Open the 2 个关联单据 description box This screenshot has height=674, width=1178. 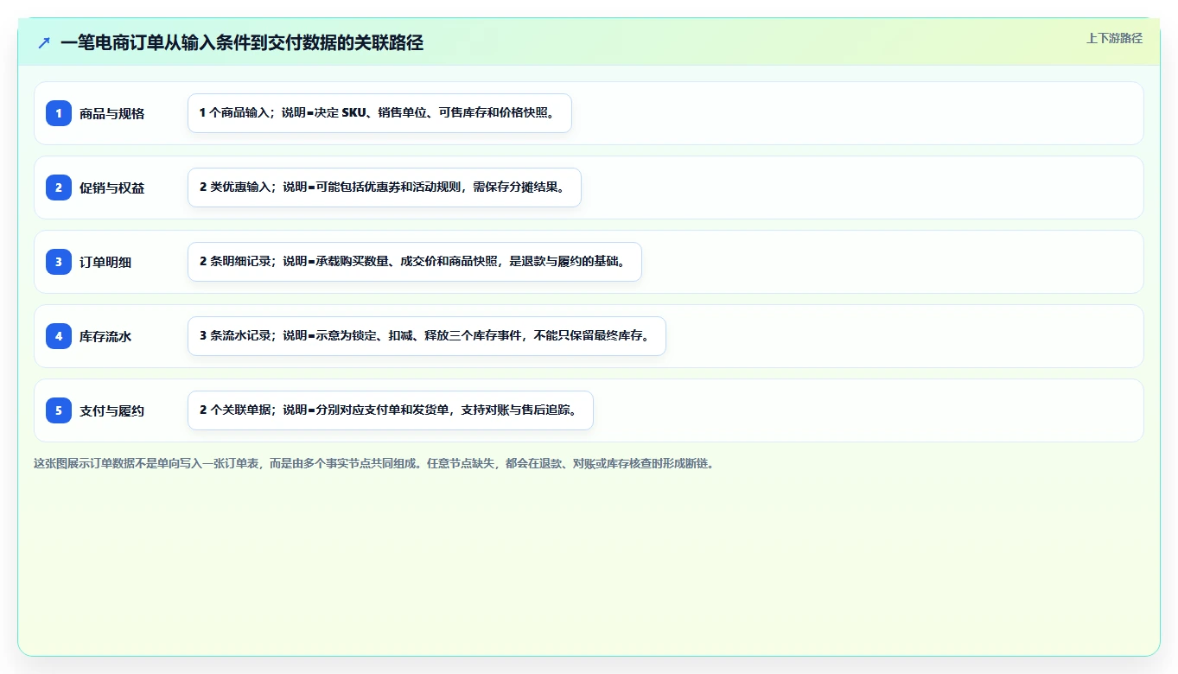pyautogui.click(x=391, y=410)
